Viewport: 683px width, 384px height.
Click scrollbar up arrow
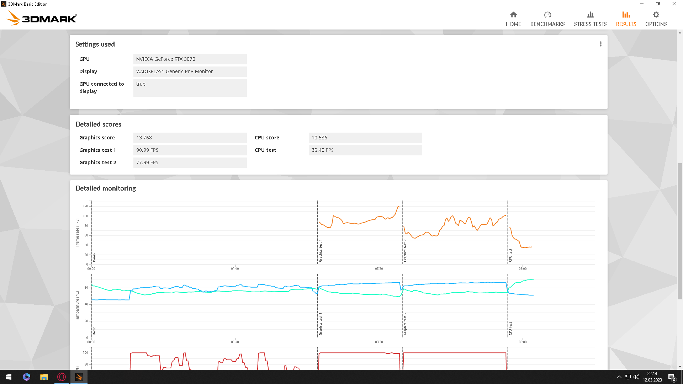pos(680,33)
